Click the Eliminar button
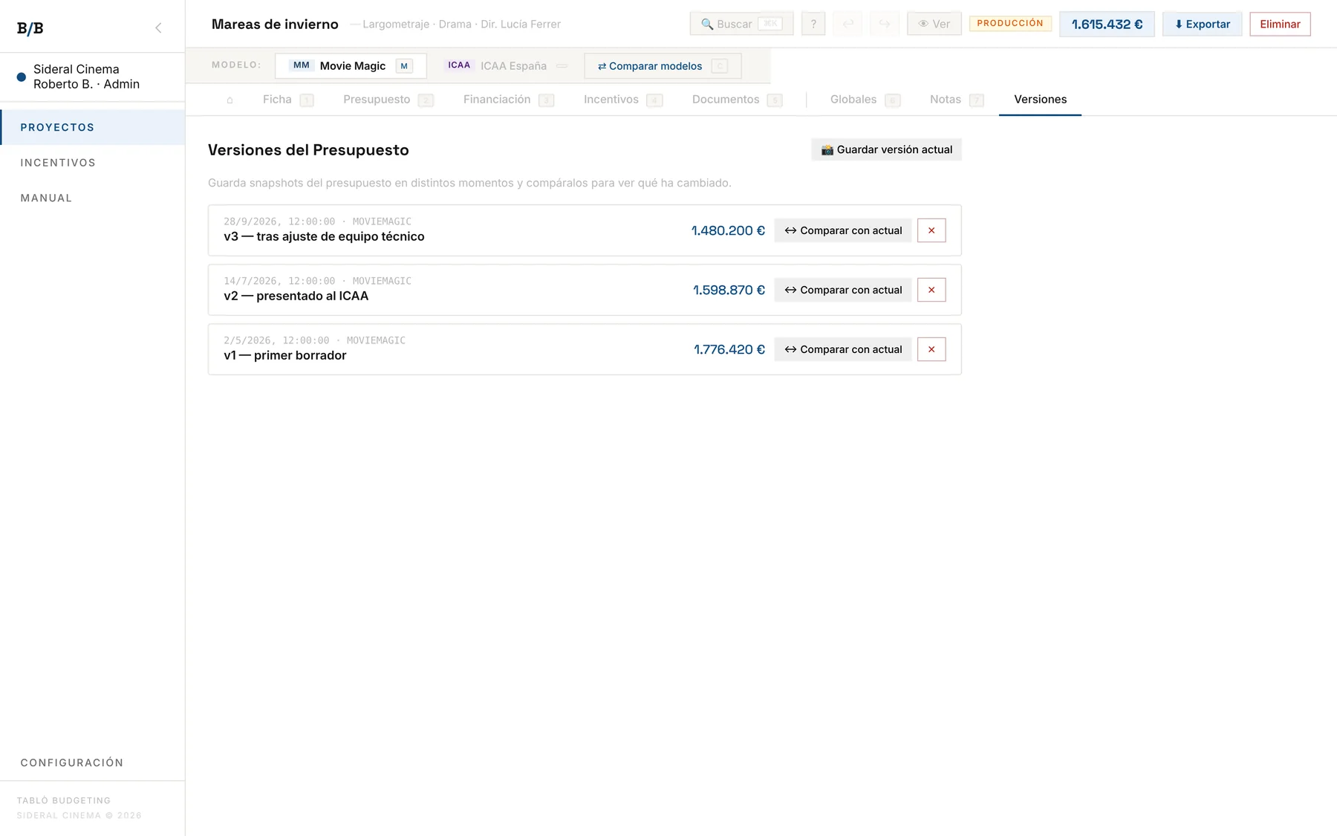 [1280, 24]
